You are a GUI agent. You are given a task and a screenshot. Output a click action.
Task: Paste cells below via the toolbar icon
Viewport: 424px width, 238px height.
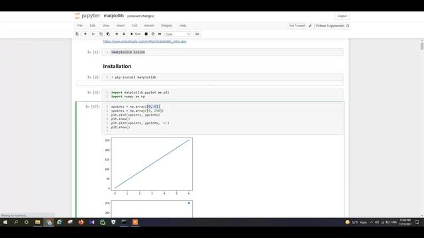point(108,34)
